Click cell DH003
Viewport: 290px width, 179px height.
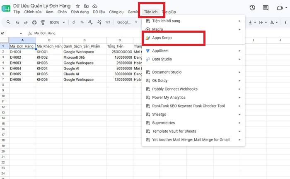click(22, 63)
